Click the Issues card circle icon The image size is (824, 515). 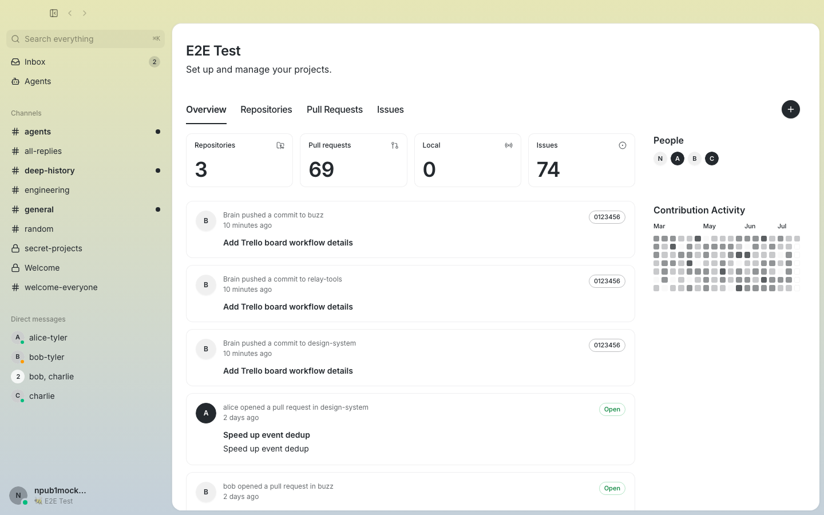pyautogui.click(x=623, y=145)
